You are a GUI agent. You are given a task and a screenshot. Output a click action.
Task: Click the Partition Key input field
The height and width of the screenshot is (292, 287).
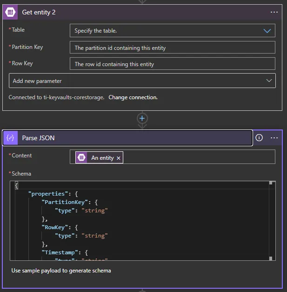(173, 48)
